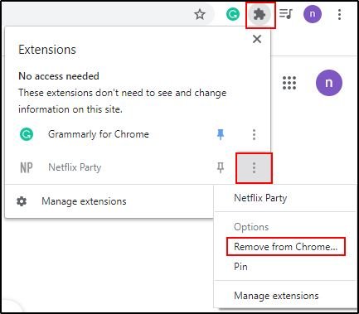Image resolution: width=359 pixels, height=314 pixels.
Task: Select Pin in the context menu
Action: point(240,267)
